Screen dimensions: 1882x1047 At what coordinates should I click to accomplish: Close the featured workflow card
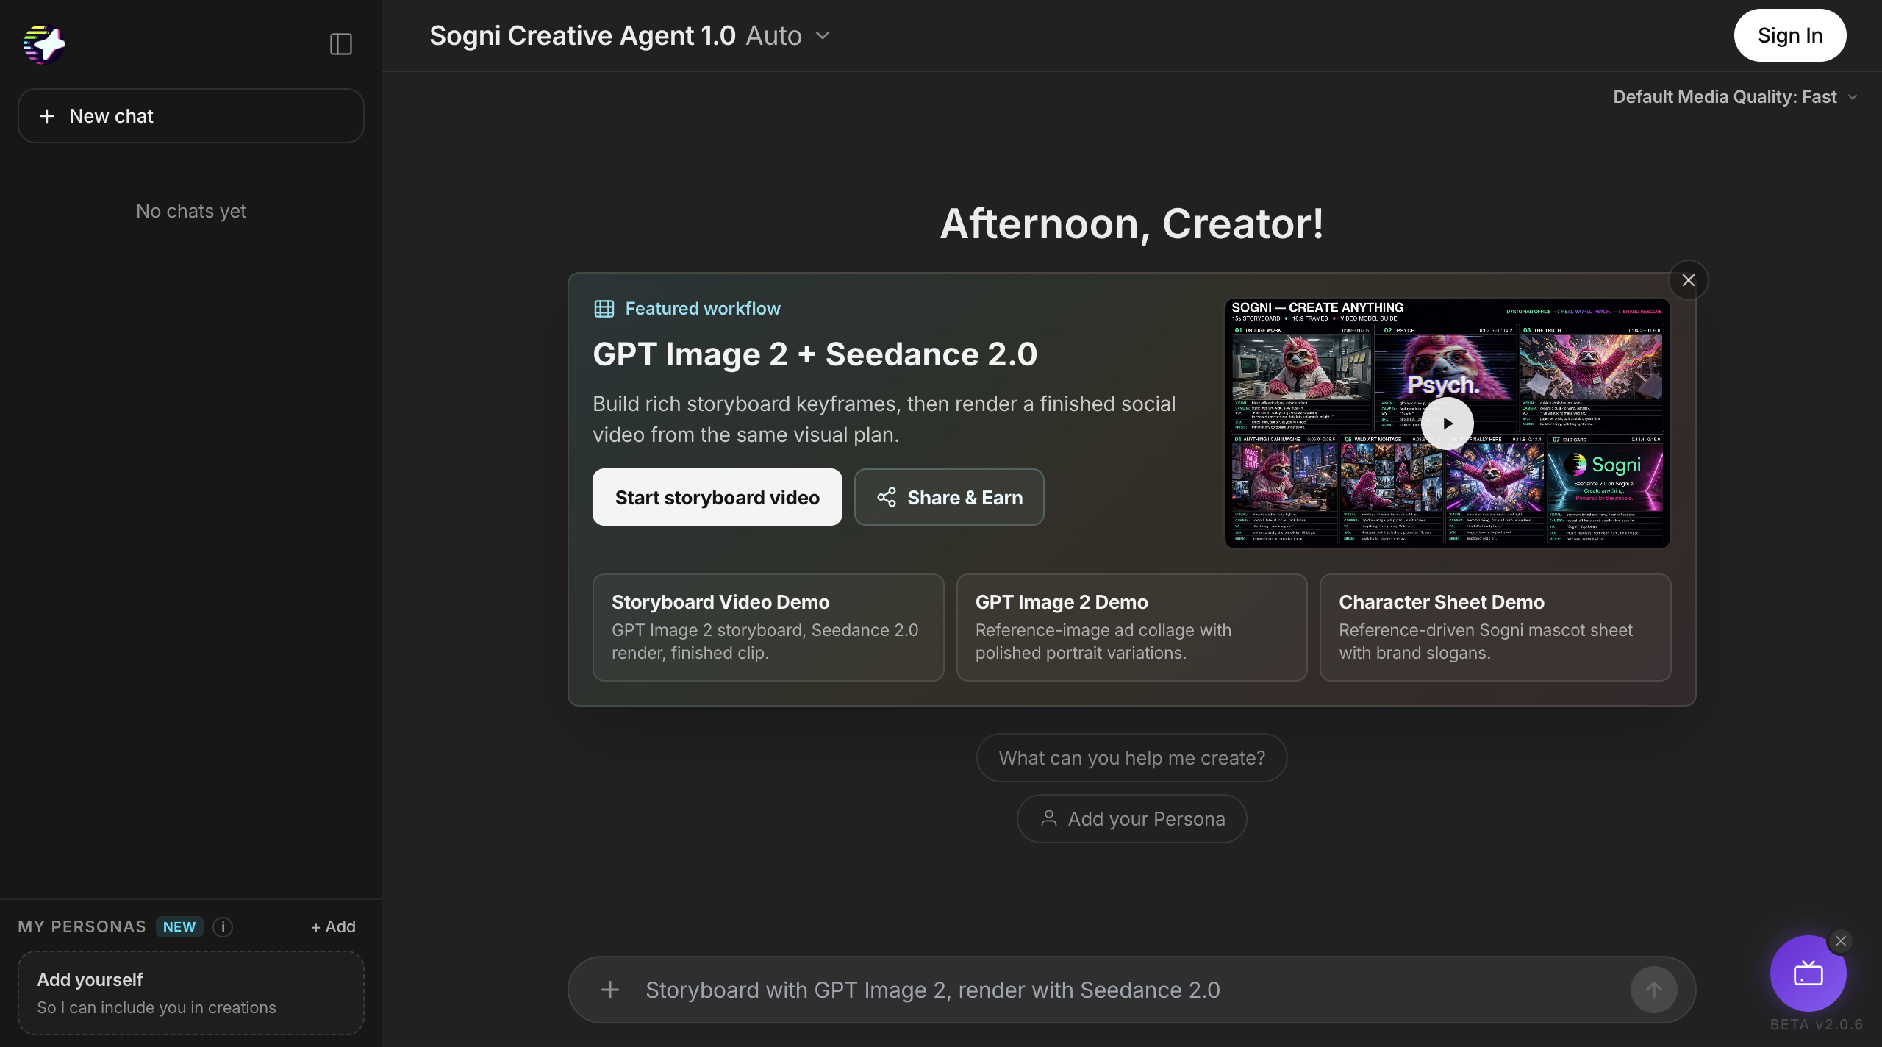point(1689,280)
